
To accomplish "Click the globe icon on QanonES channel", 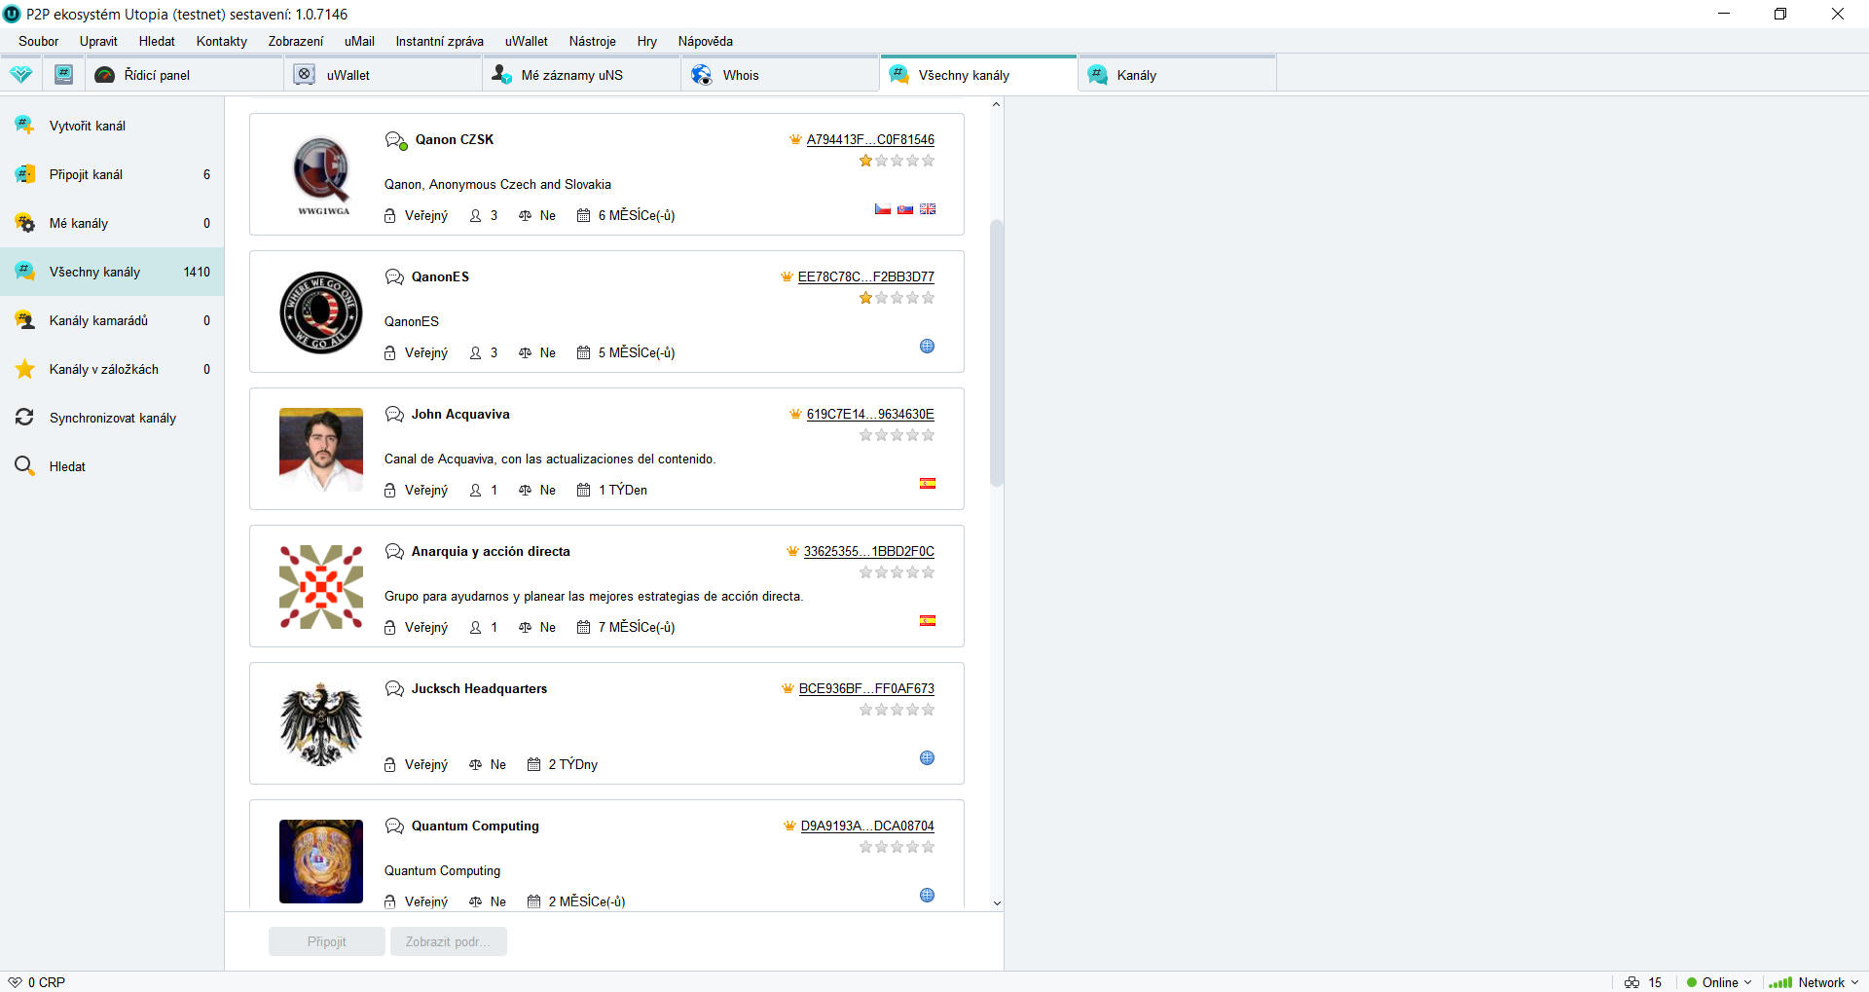I will coord(927,347).
